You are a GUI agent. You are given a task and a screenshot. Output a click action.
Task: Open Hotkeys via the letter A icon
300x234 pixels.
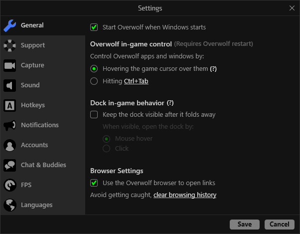coord(10,105)
